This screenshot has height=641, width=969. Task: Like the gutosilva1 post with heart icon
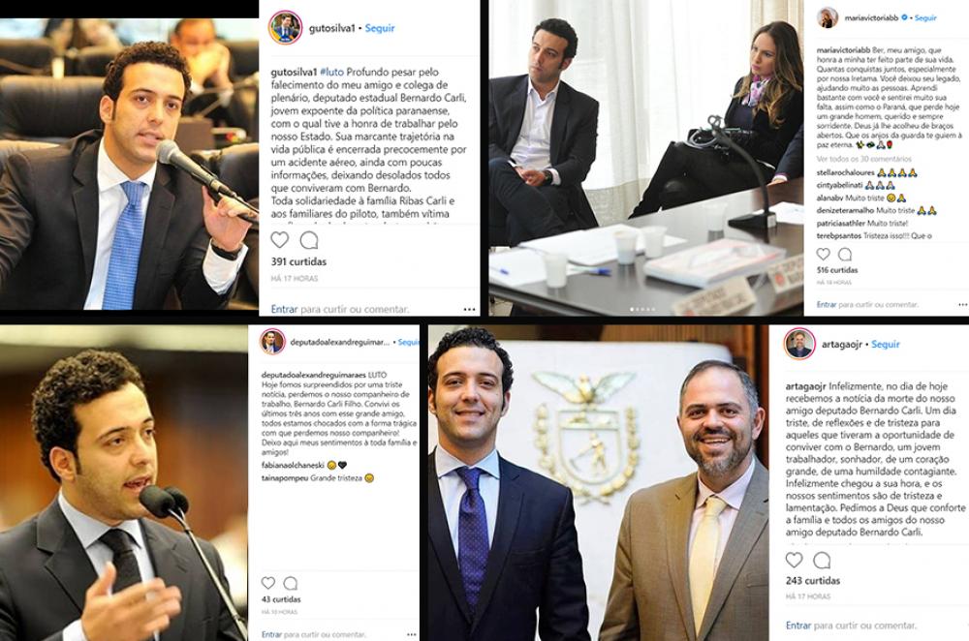pyautogui.click(x=280, y=239)
